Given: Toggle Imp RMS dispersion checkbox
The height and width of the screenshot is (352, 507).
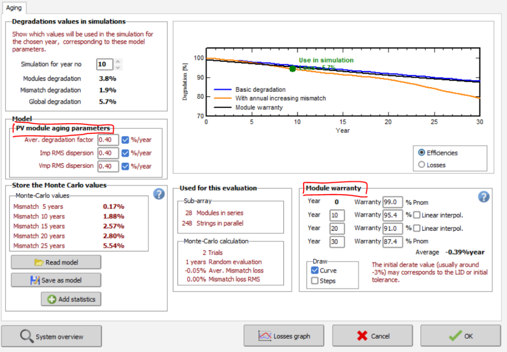Looking at the screenshot, I should (x=125, y=153).
